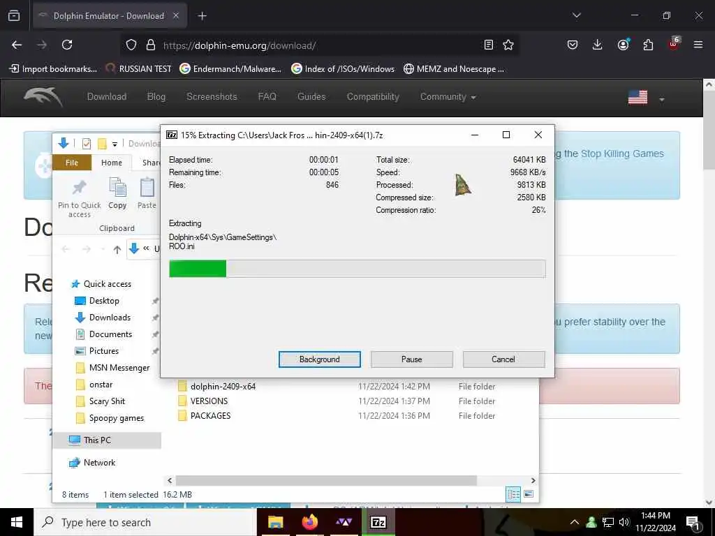This screenshot has height=536, width=715.
Task: Open the list all tabs dropdown
Action: (576, 15)
